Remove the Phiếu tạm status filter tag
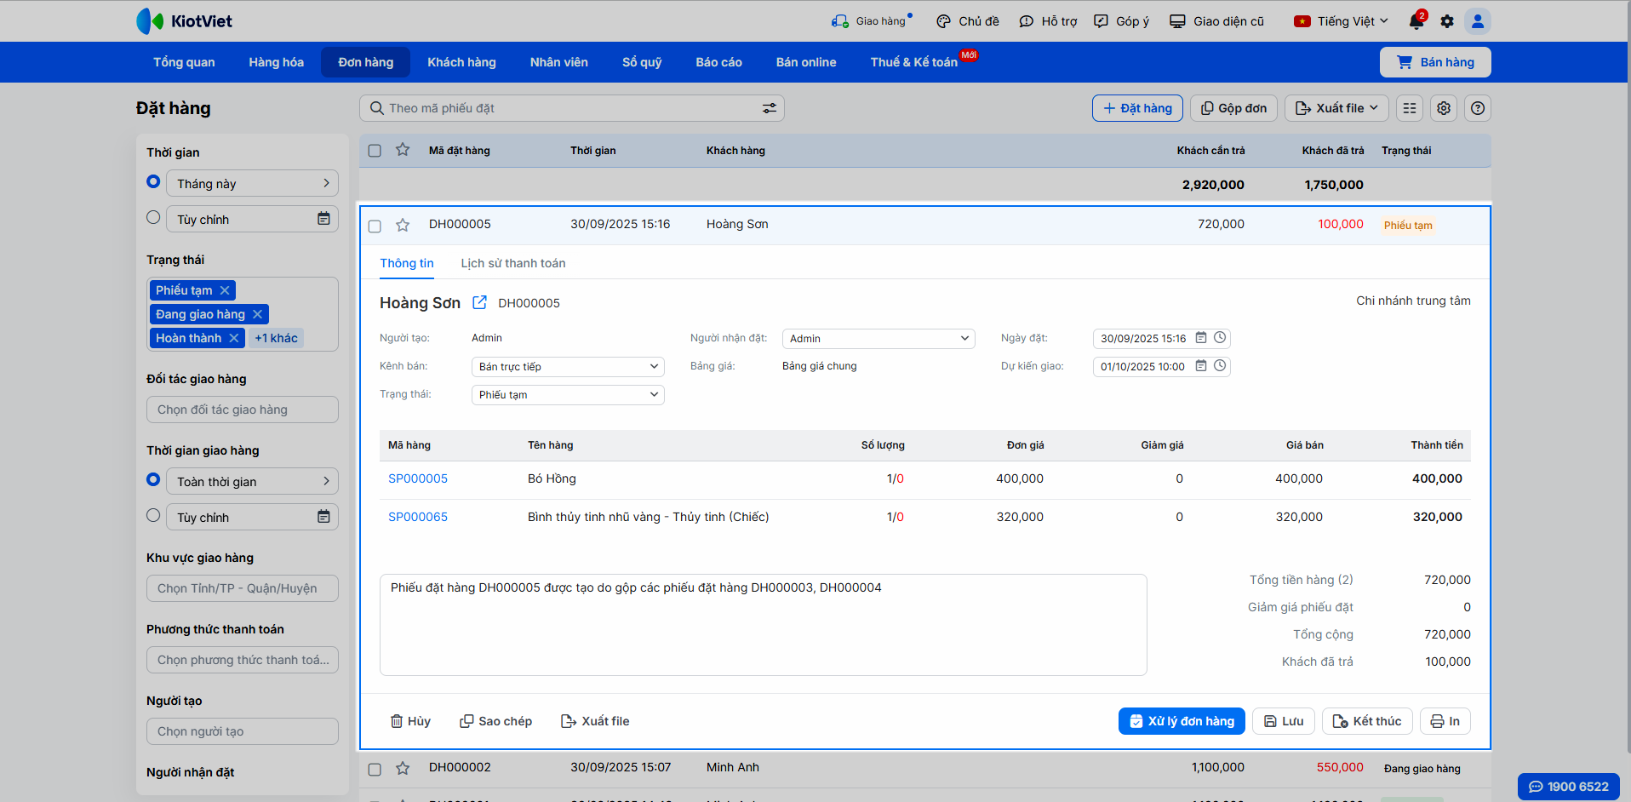Viewport: 1631px width, 802px height. click(225, 290)
